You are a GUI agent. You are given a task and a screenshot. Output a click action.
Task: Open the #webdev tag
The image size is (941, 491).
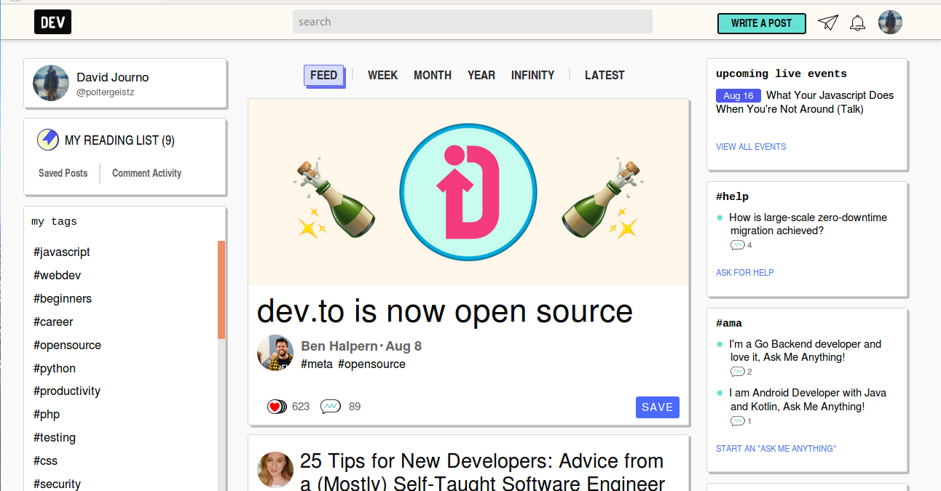pos(57,275)
